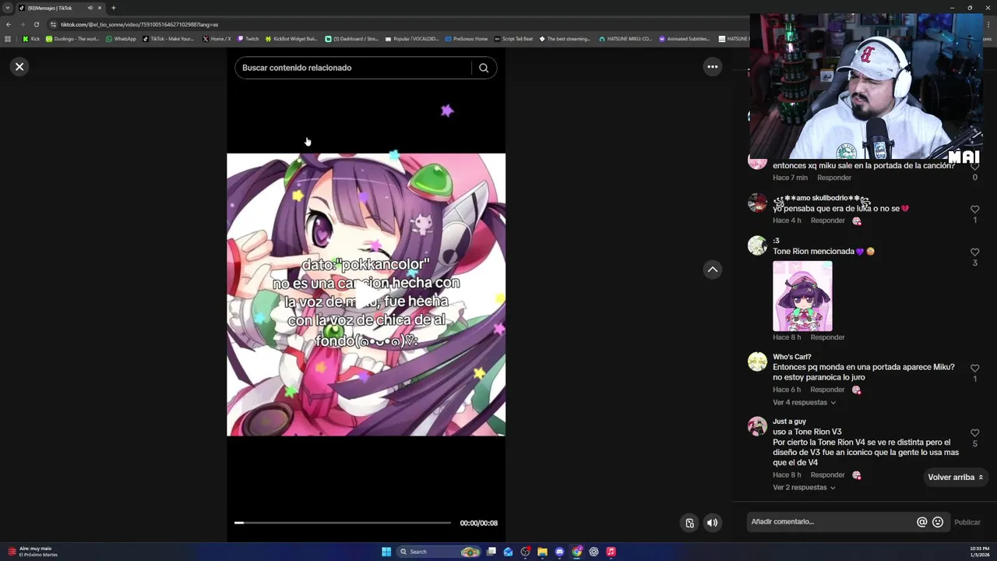Open the Home / X bookmark

click(217, 38)
